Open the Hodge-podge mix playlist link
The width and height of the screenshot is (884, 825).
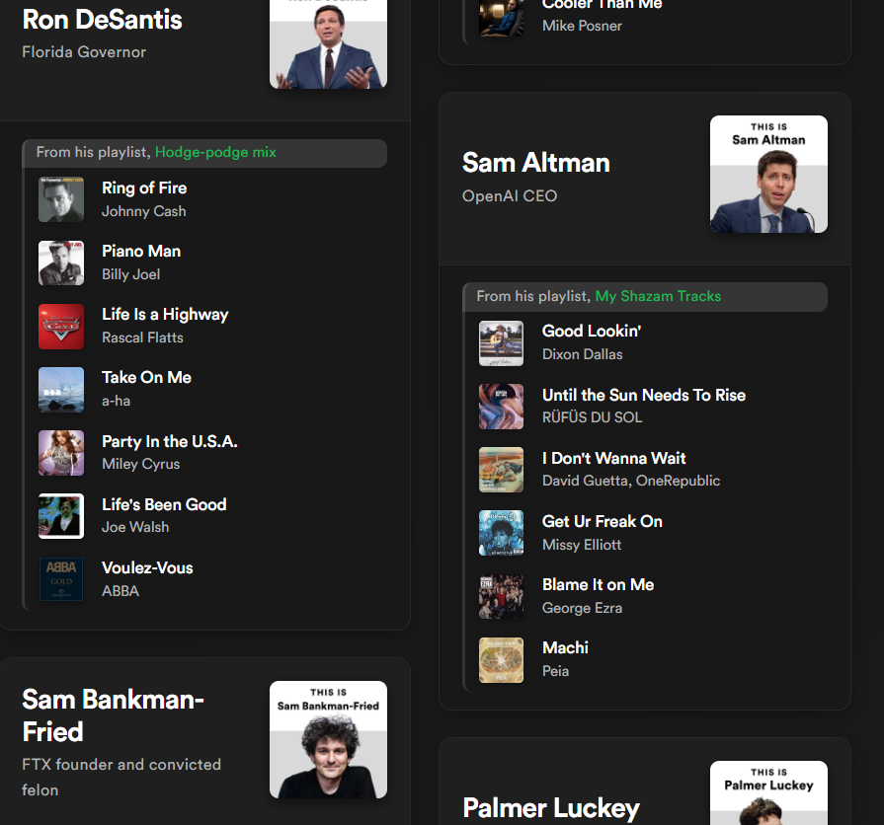coord(215,152)
